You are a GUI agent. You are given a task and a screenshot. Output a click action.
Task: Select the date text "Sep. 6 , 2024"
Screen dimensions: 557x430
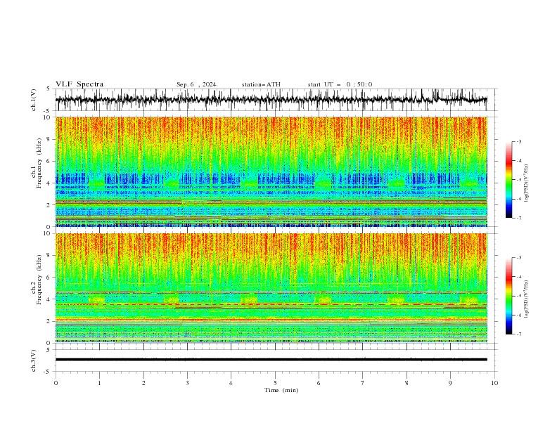[x=196, y=84]
